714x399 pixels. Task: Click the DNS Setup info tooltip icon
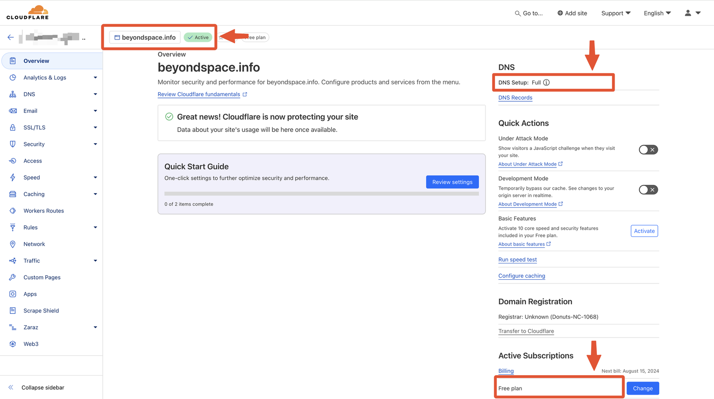(545, 82)
